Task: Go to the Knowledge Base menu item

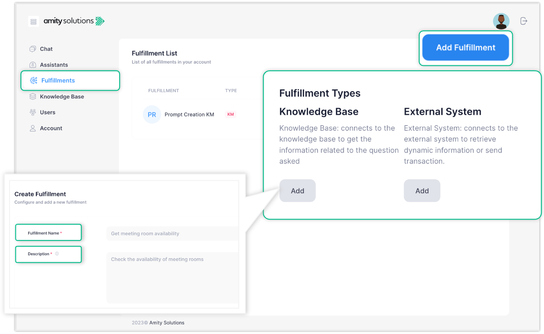Action: coord(62,97)
